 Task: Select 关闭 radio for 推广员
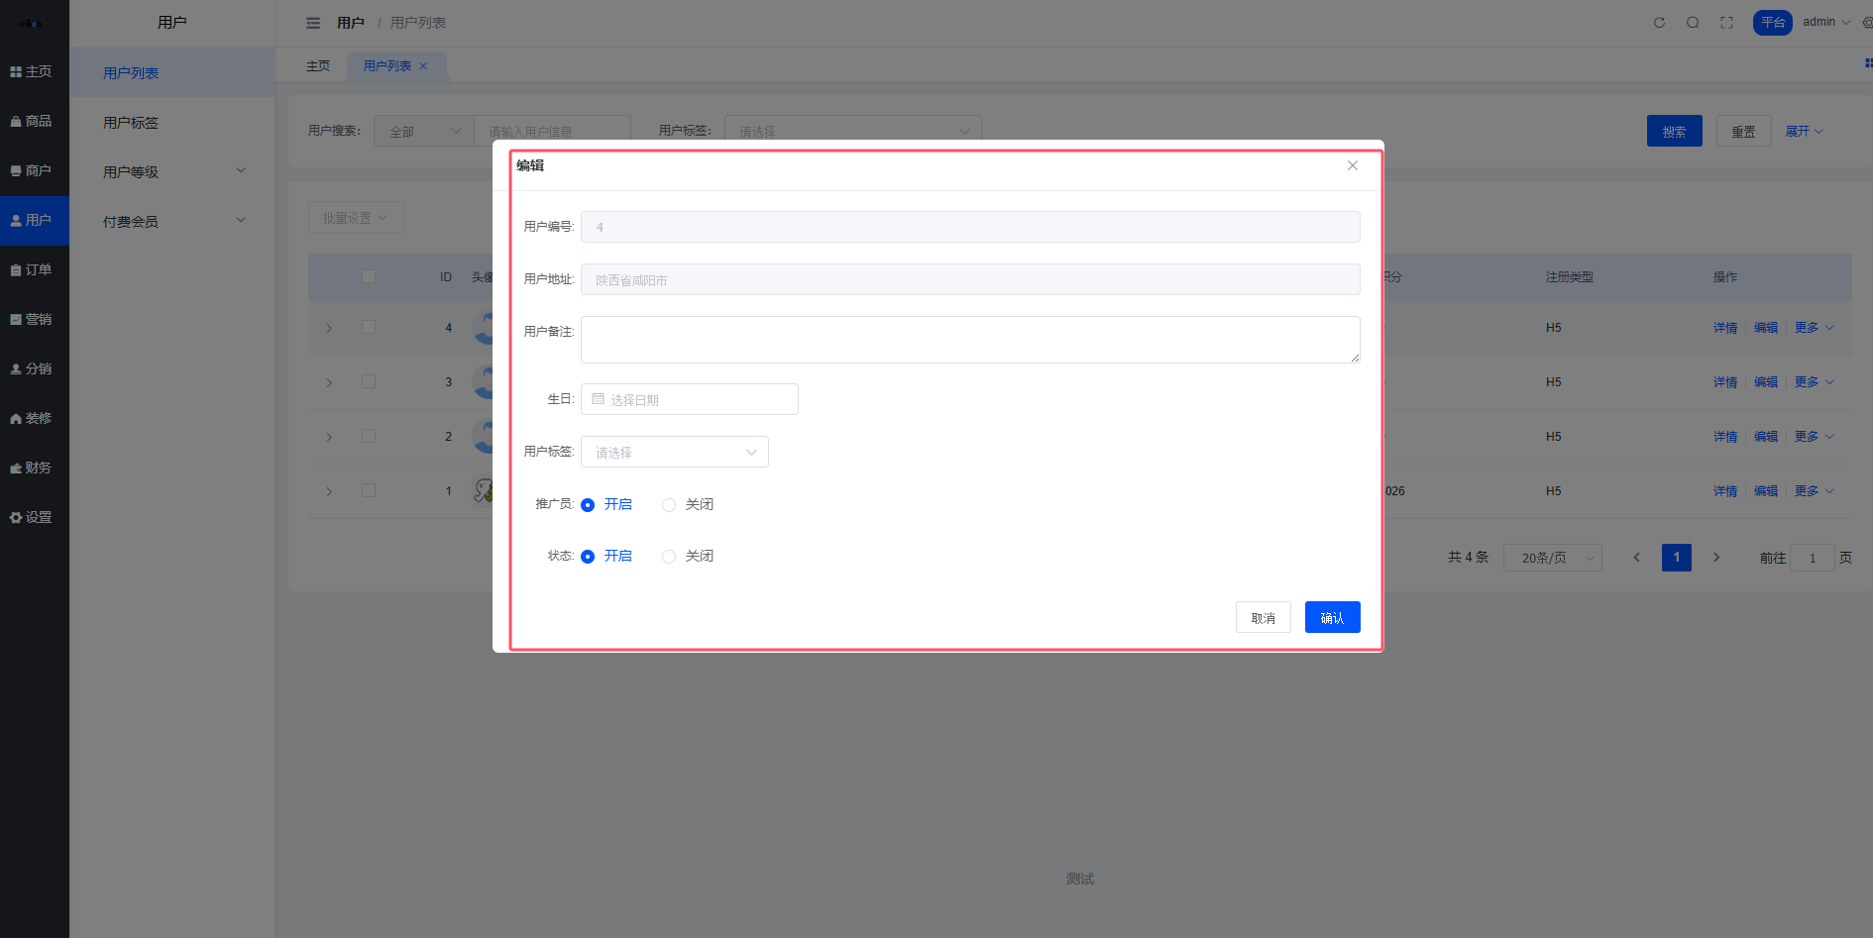click(x=669, y=505)
